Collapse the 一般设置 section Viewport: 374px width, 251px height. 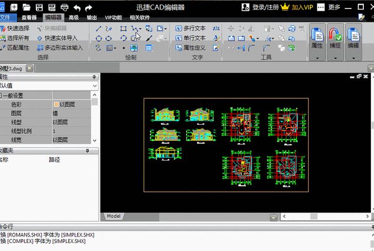click(1, 96)
